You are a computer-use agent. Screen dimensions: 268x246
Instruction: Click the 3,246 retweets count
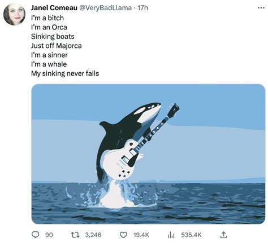(93, 235)
